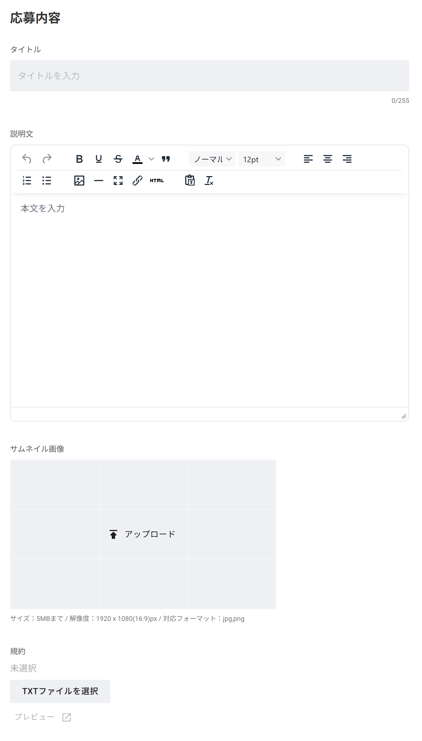The height and width of the screenshot is (741, 422).
Task: Insert an image into the editor
Action: (79, 181)
